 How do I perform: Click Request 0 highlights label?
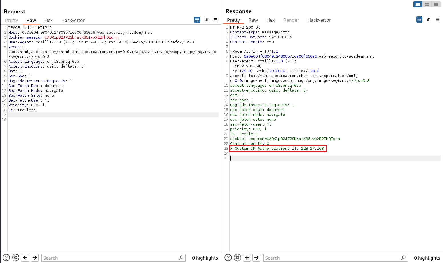[x=205, y=258]
